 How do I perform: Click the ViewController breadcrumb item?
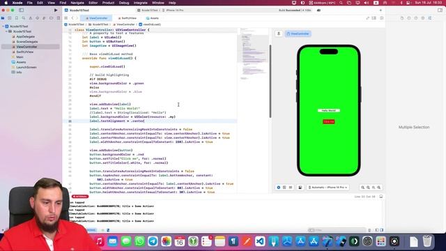click(123, 24)
